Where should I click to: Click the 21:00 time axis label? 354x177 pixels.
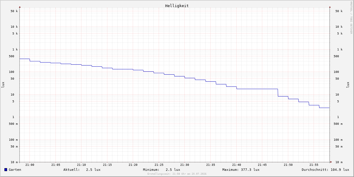pos(30,165)
